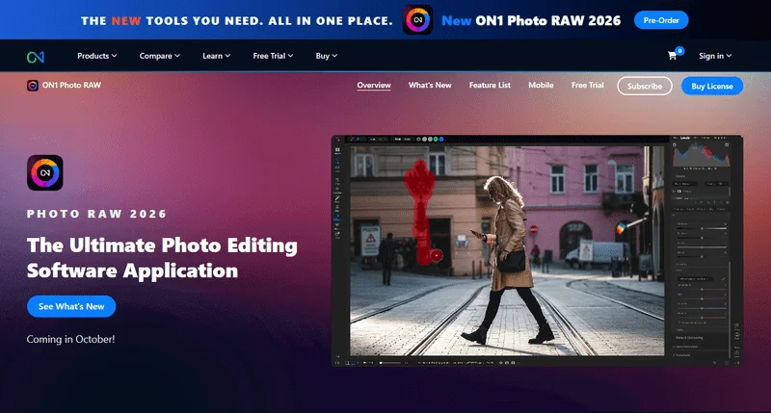Click the ON1 logo in the main navigation
This screenshot has height=413, width=771.
(x=36, y=57)
